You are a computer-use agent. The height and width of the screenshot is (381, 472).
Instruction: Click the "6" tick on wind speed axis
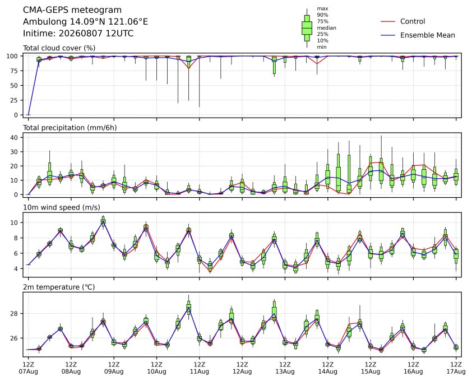[x=16, y=253]
